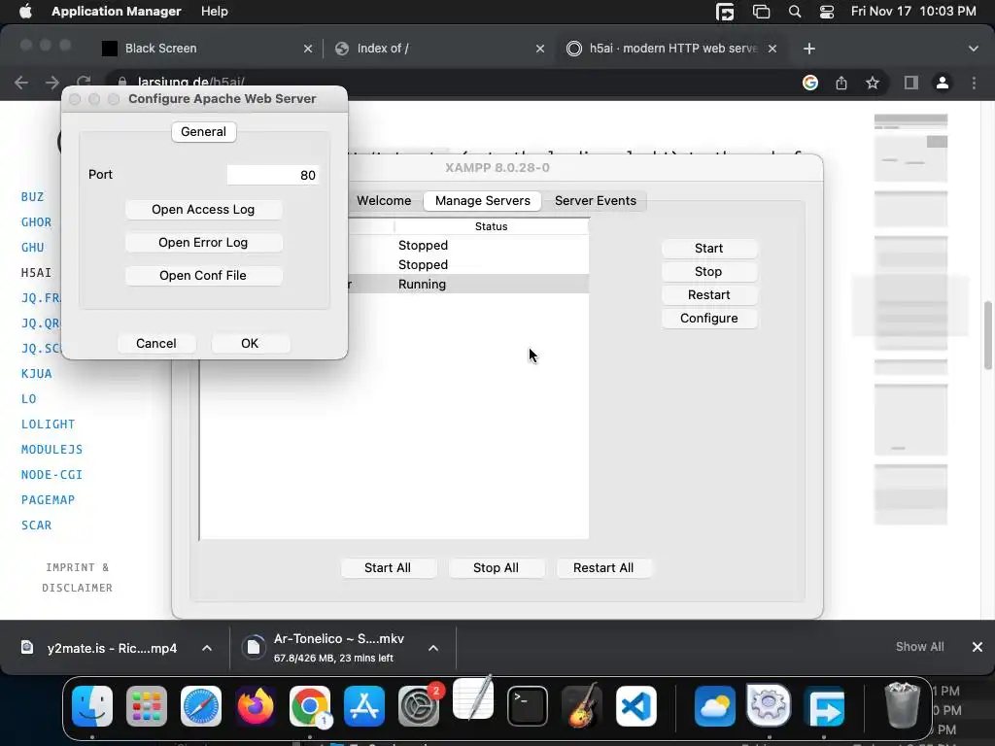Click Stop All servers
The image size is (995, 746).
(x=496, y=567)
